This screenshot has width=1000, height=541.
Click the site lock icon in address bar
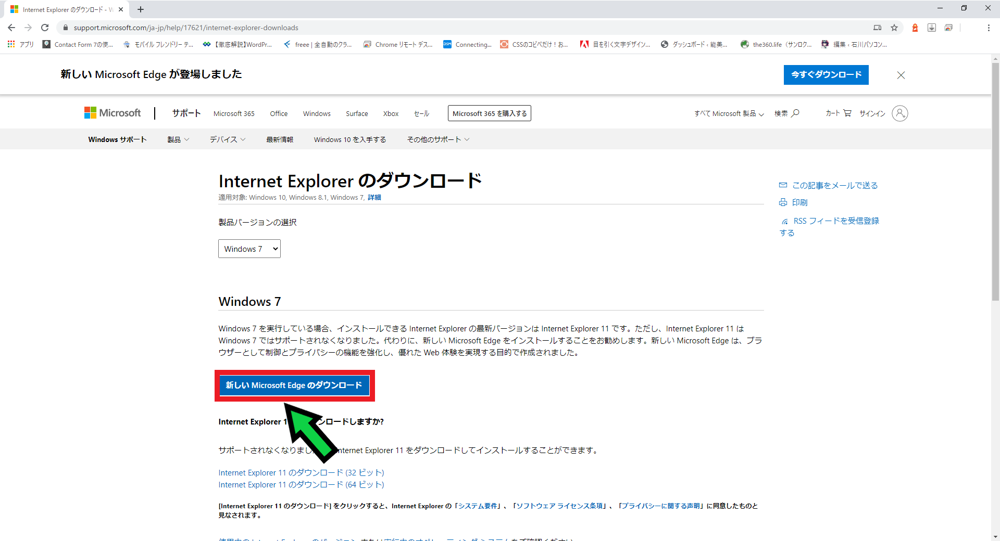65,28
